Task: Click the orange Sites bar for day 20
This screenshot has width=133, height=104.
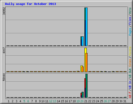Action: point(83,69)
